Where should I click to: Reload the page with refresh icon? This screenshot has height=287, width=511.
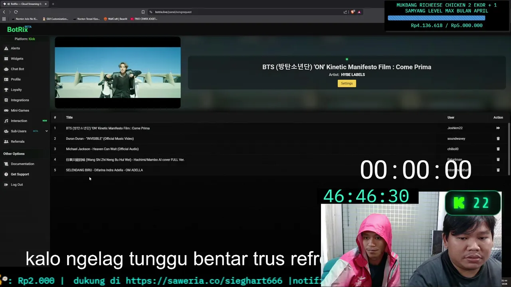pyautogui.click(x=16, y=12)
